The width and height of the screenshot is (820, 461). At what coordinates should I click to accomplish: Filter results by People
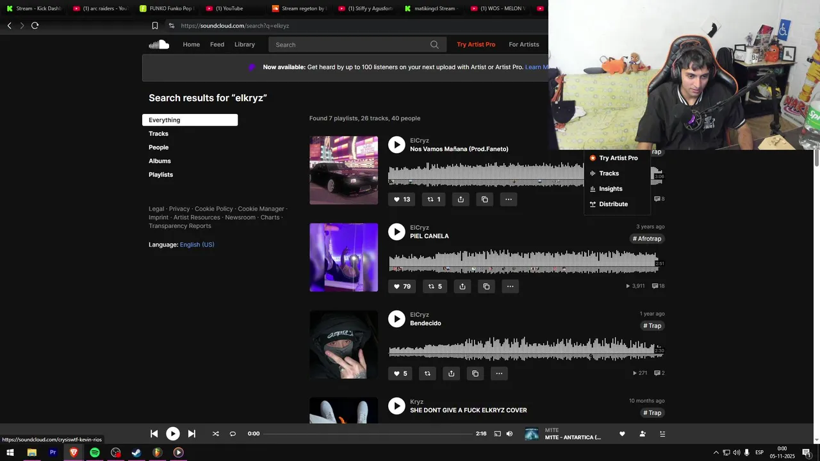158,147
